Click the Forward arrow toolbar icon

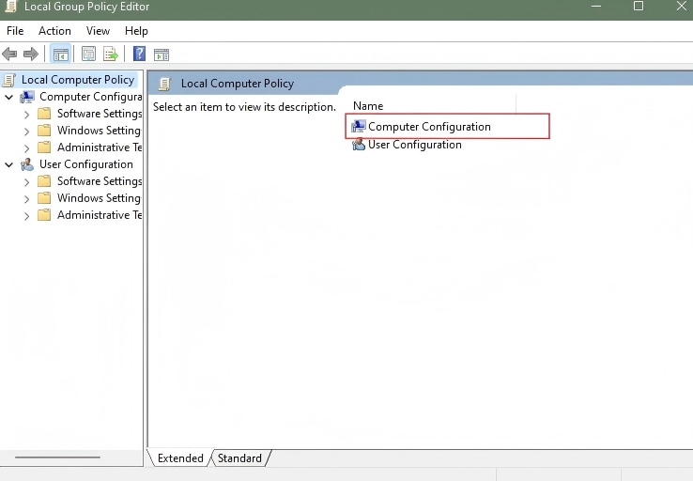pos(31,54)
